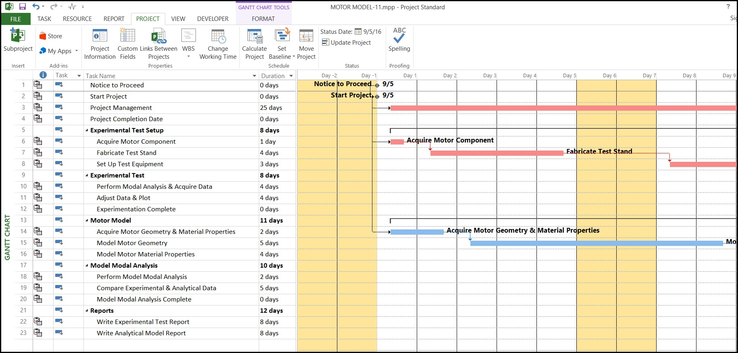Click the Acquire Motor Component Gantt bar
The height and width of the screenshot is (353, 738).
[x=397, y=142]
